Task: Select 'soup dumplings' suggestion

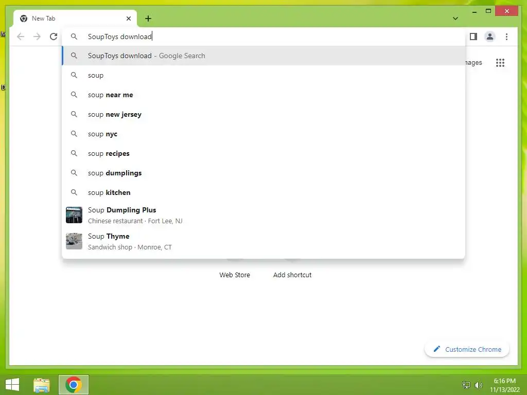Action: pos(263,173)
